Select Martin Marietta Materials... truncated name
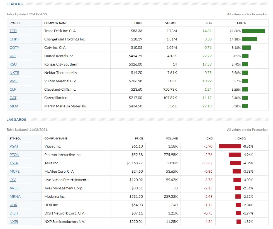The height and width of the screenshot is (229, 273). [66, 106]
